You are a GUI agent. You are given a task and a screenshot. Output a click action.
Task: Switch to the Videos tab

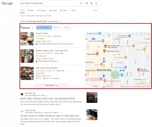[64, 10]
